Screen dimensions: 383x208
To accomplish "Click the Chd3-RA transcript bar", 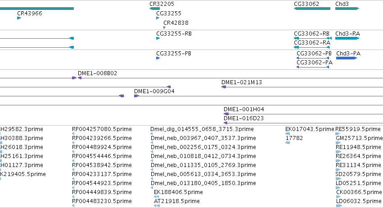I will click(x=347, y=38).
